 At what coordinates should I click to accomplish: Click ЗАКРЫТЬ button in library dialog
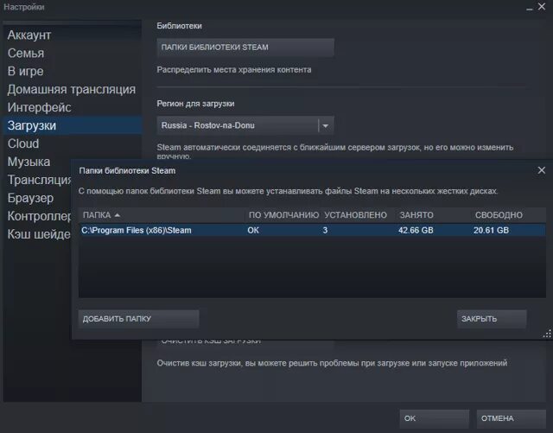[x=492, y=319]
